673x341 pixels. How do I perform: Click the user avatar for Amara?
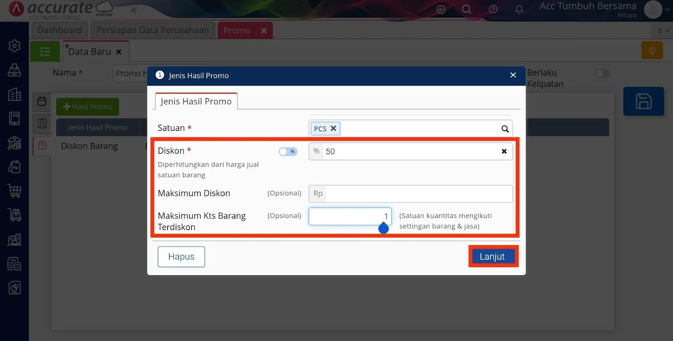[x=653, y=9]
